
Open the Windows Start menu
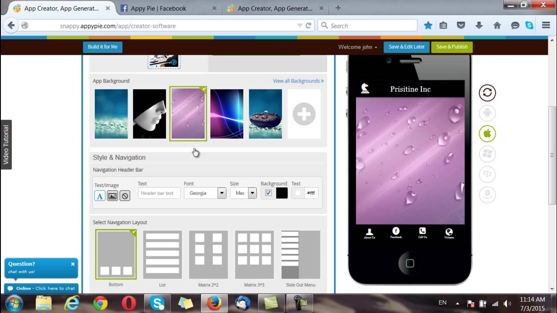click(14, 303)
